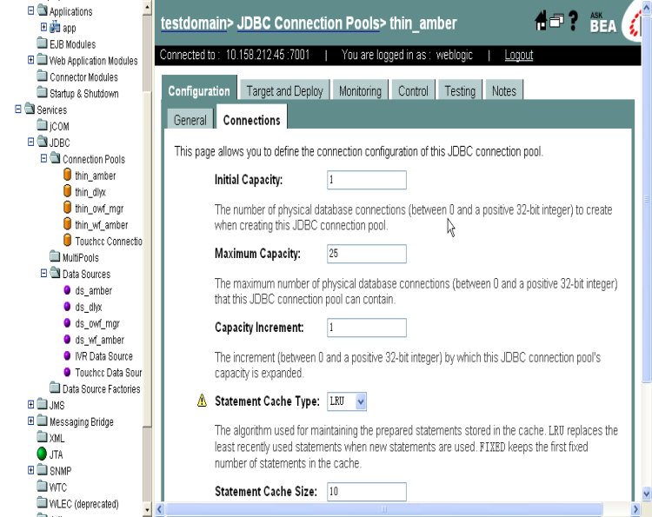
Task: Open the Monitoring tab
Action: click(360, 90)
